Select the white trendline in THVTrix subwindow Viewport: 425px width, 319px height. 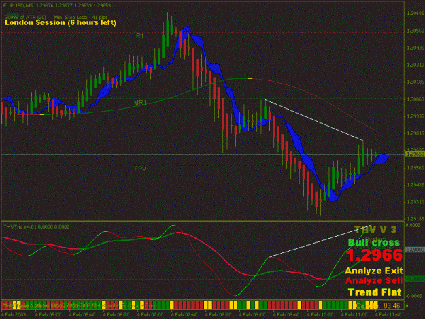[x=321, y=241]
